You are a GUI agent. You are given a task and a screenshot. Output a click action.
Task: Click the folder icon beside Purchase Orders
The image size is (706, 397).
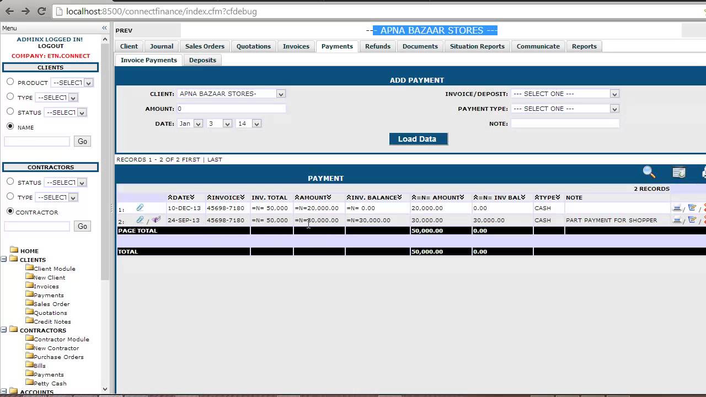pos(30,356)
